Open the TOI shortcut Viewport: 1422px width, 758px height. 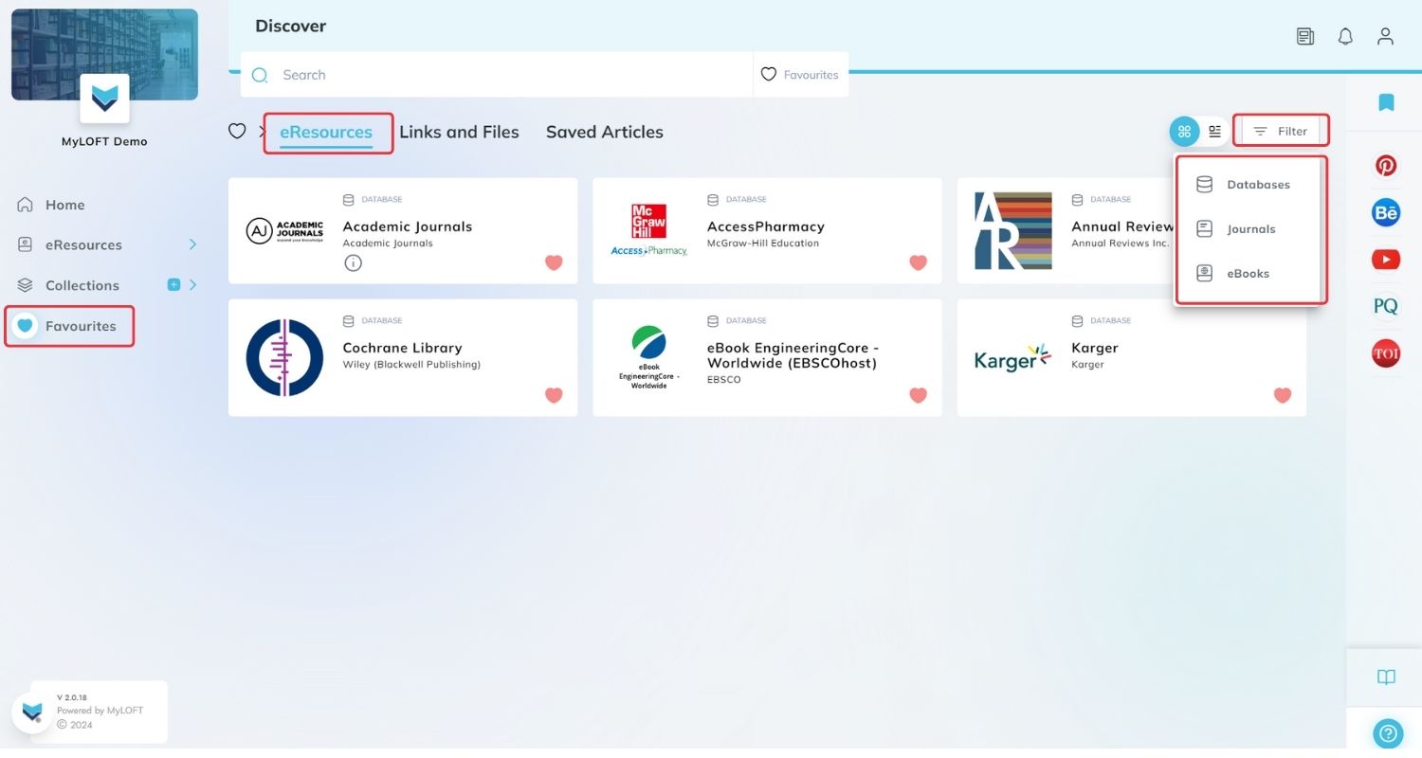coord(1386,353)
